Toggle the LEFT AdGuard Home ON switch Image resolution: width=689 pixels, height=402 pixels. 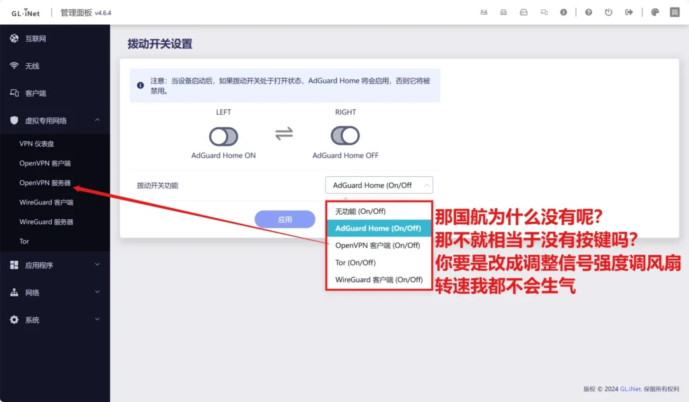(223, 136)
